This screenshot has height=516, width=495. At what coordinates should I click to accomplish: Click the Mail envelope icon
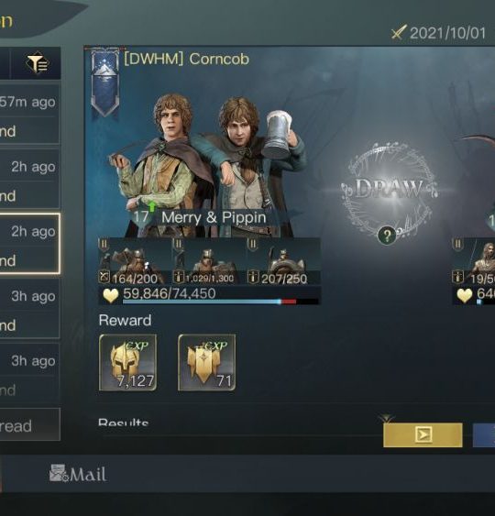59,473
